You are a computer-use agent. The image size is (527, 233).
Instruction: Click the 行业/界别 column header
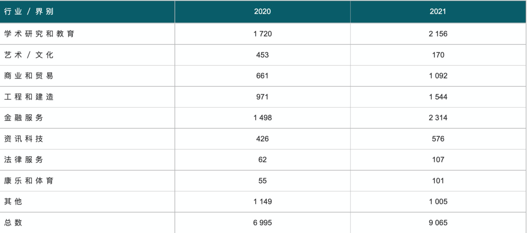click(29, 11)
